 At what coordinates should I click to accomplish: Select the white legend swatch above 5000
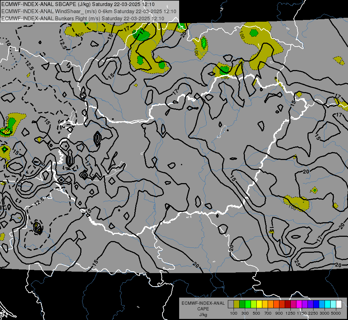(339, 304)
